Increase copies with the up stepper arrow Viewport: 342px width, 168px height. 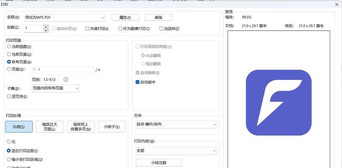click(46, 26)
